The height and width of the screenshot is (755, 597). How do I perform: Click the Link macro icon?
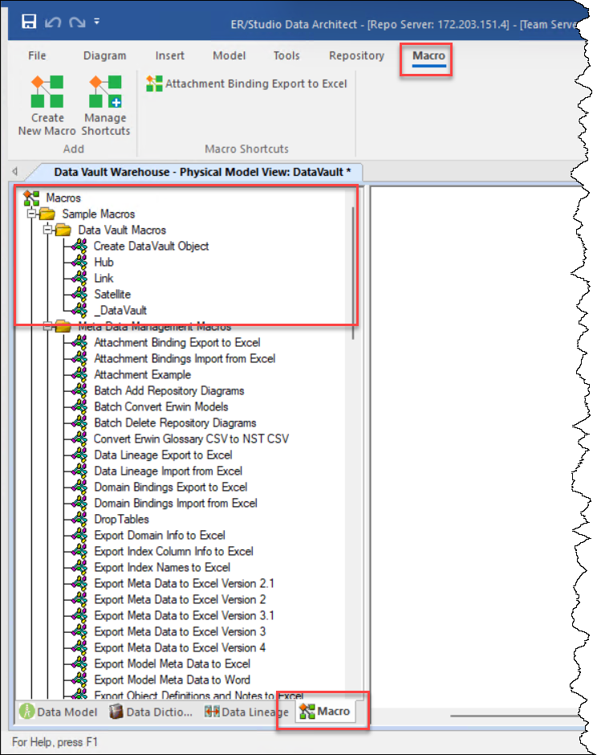[79, 279]
